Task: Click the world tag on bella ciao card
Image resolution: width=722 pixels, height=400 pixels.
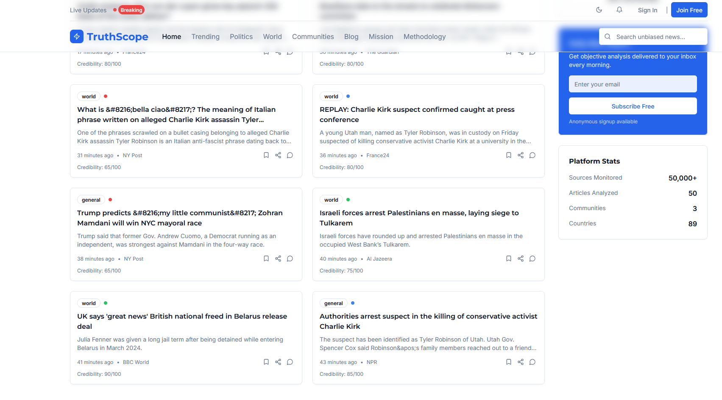Action: point(89,96)
